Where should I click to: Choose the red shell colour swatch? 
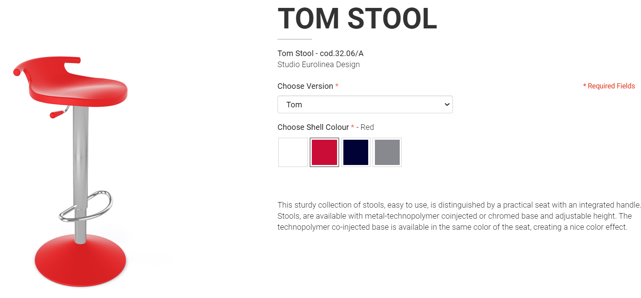click(324, 152)
